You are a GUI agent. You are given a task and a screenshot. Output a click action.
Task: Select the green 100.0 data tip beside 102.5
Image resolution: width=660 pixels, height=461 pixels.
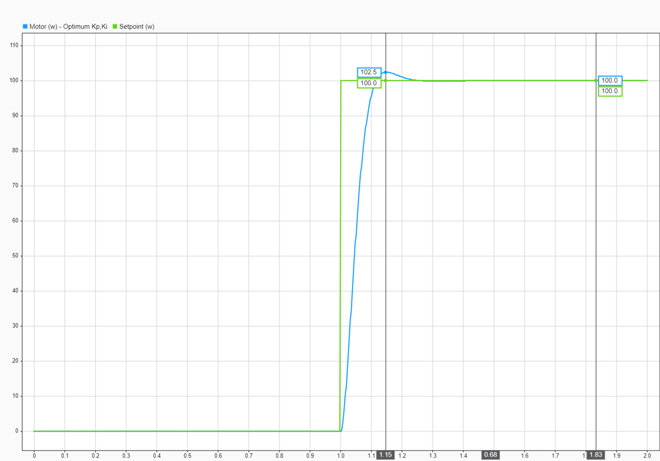369,83
